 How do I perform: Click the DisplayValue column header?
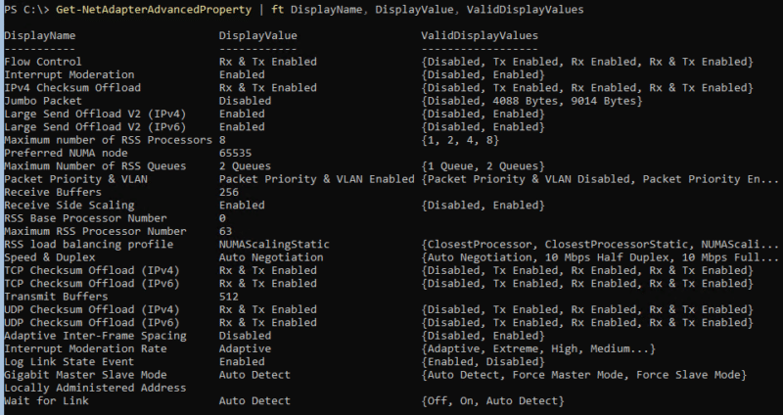click(258, 36)
